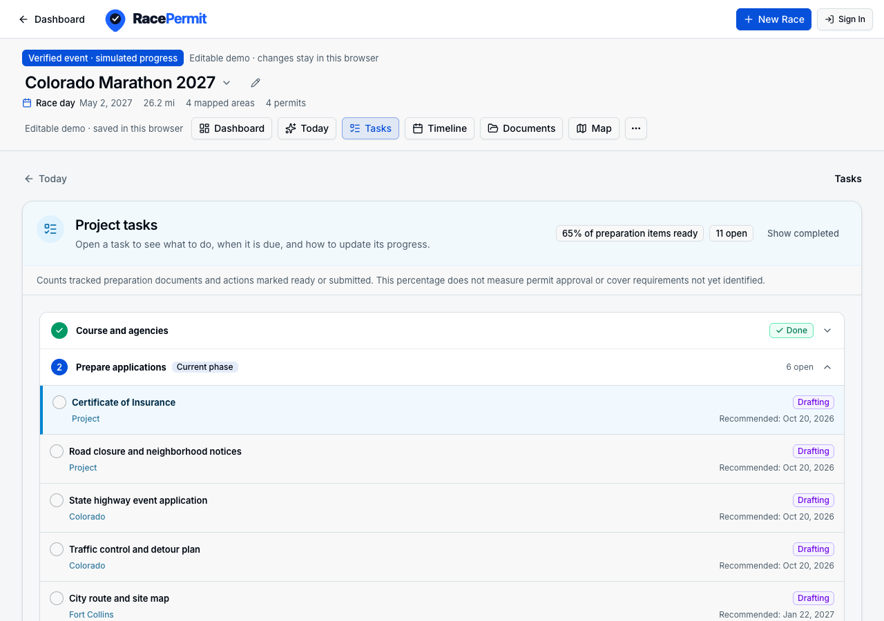
Task: Click the Drafting status on Certificate of Insurance
Action: tap(814, 402)
